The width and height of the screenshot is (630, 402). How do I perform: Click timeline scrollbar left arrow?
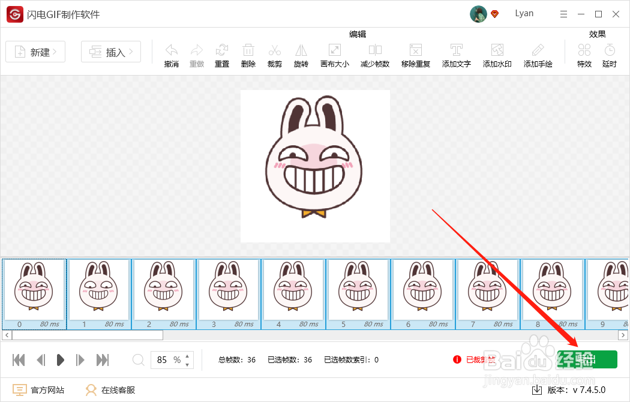click(7, 335)
